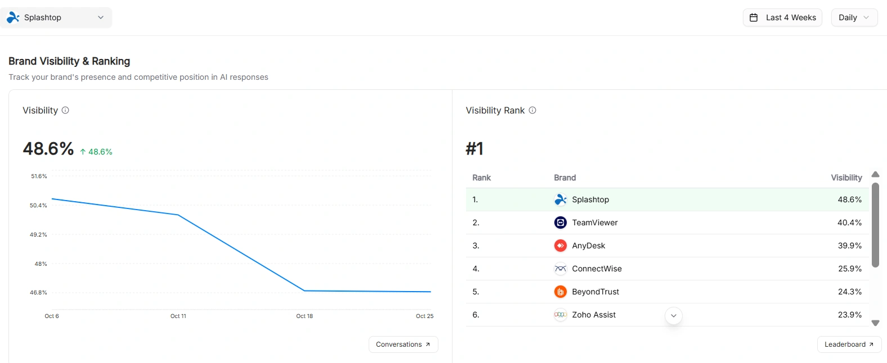This screenshot has height=363, width=887.
Task: Select the Splashtop row in the ranking
Action: click(x=668, y=199)
